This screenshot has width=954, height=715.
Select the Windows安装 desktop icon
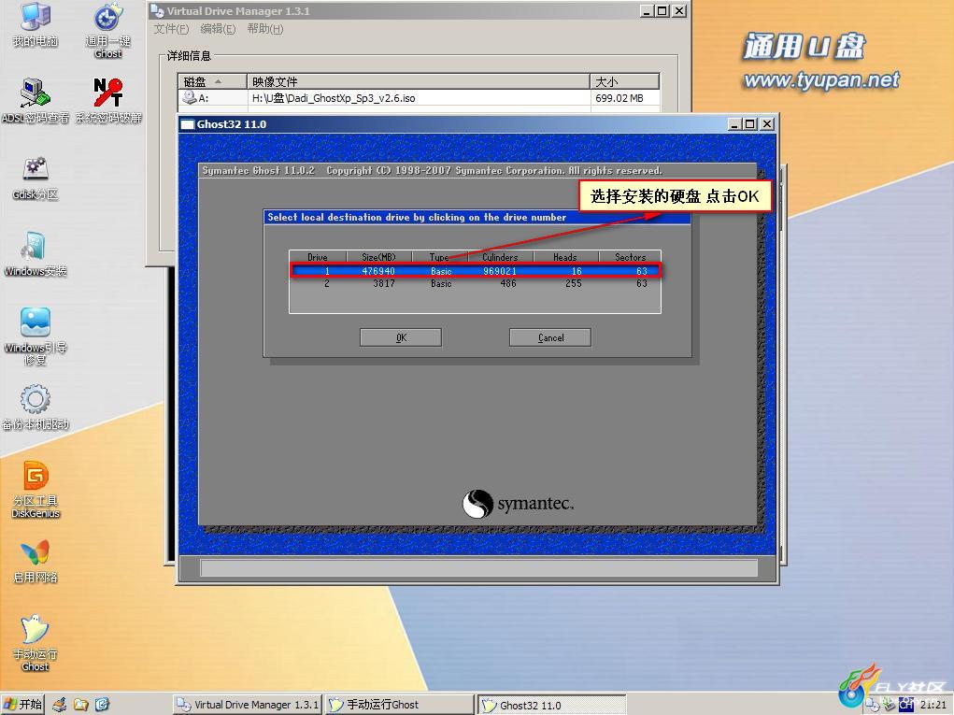point(36,254)
